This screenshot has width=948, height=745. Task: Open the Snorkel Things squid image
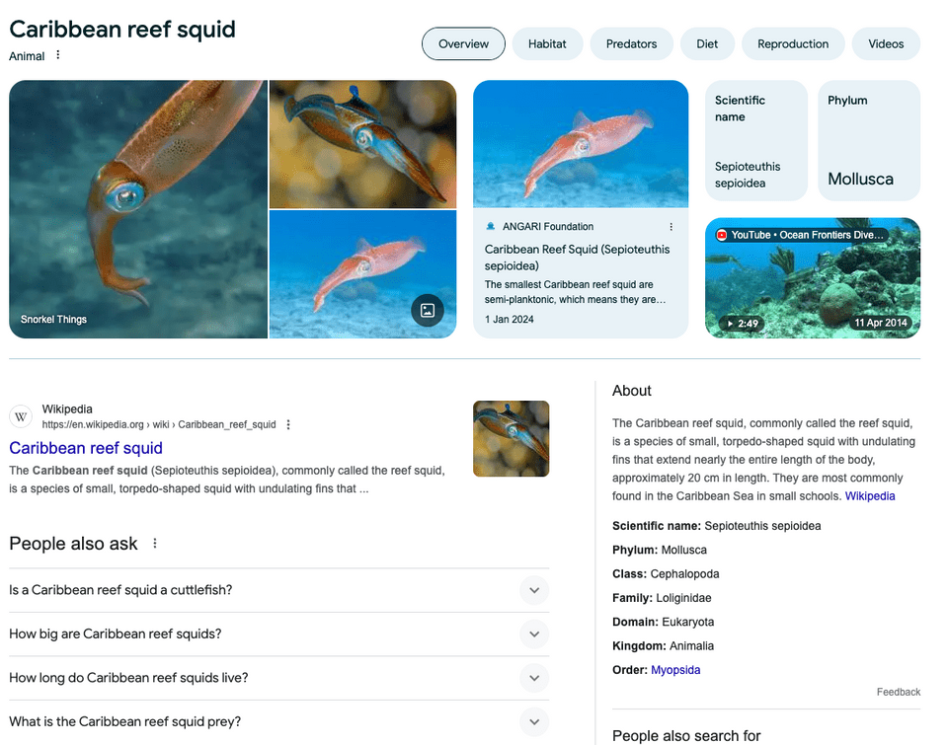138,209
